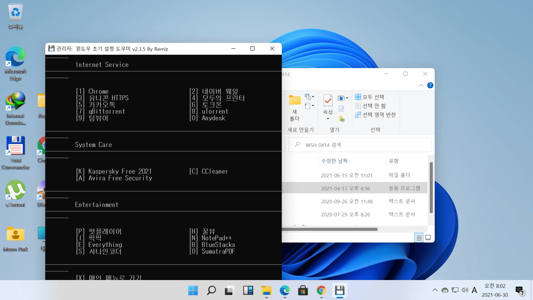Expand Properties dropdown arrow
Viewport: 533px width, 300px height.
pos(328,119)
